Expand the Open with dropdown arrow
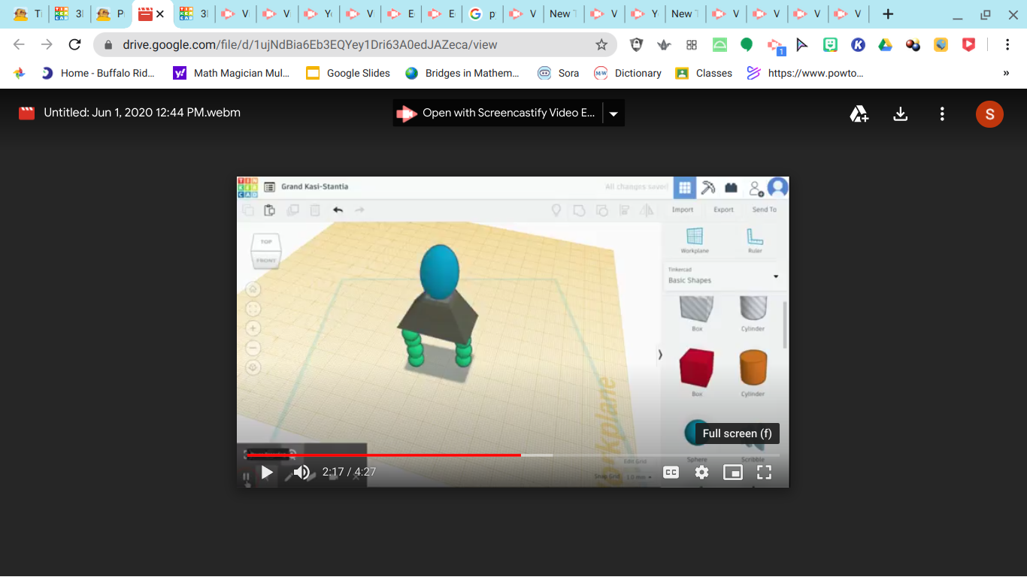Screen dimensions: 1027x577 coord(613,113)
